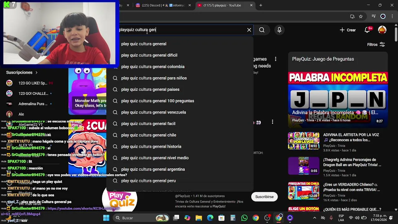Click the install app icon in address bar
Viewport: 398px width, 224px height.
pos(352,16)
